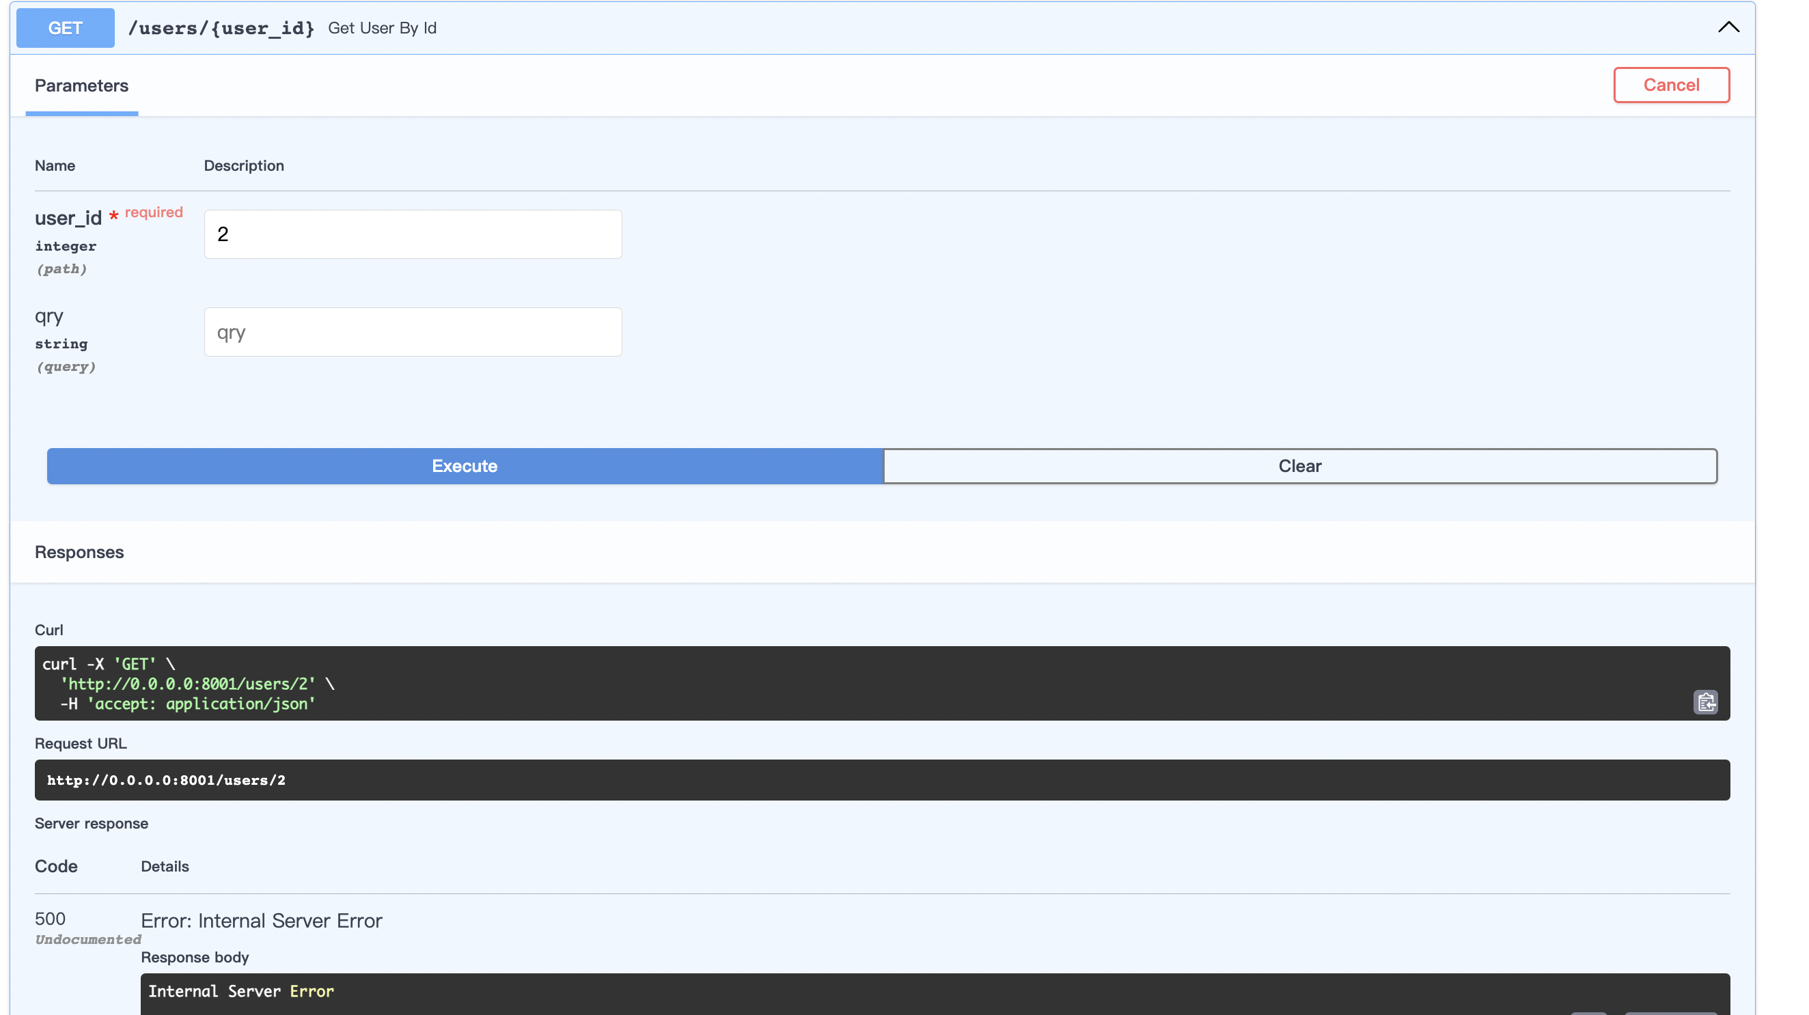This screenshot has width=1809, height=1015.
Task: Copy the curl command to clipboard
Action: [x=1705, y=702]
